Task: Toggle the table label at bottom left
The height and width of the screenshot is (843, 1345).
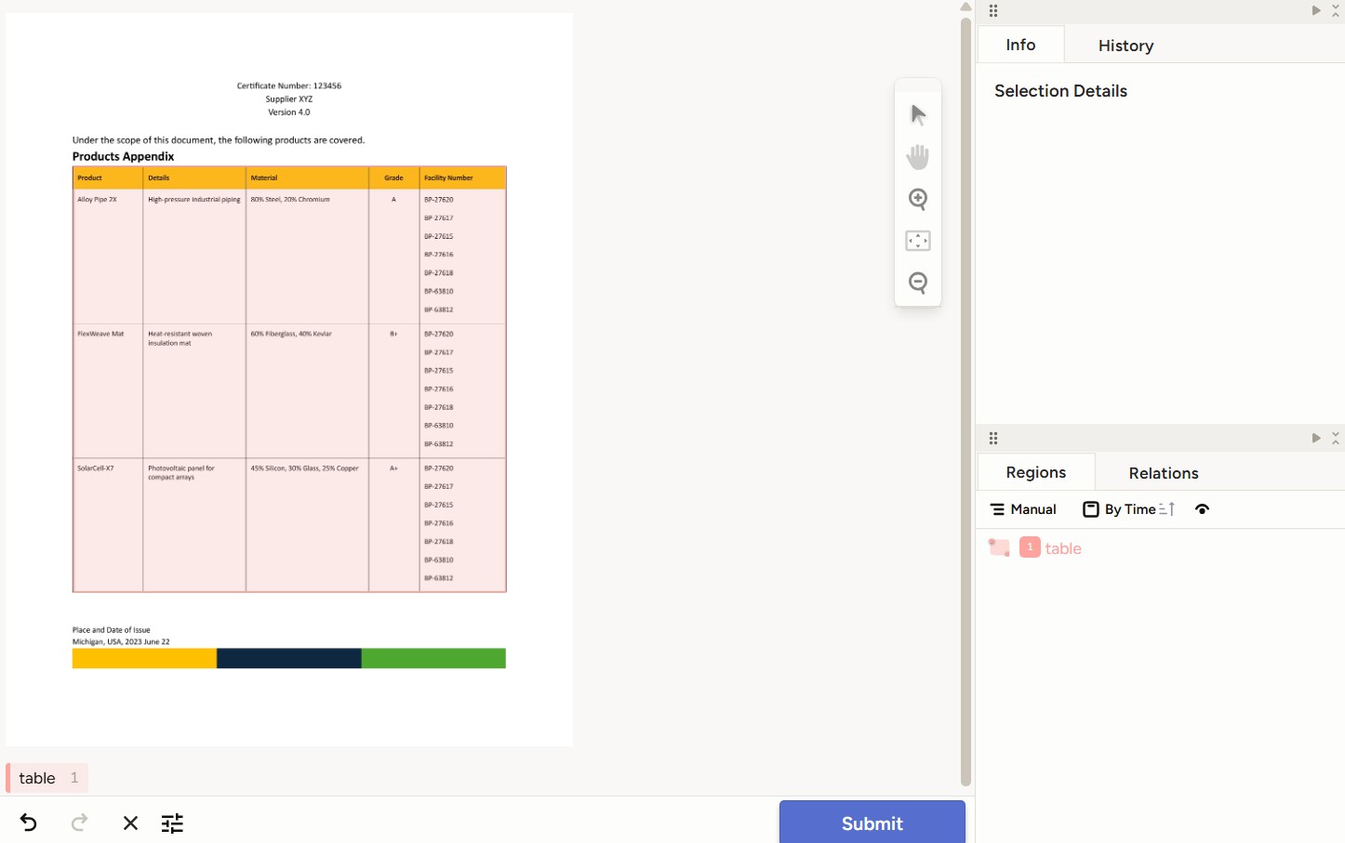Action: [47, 778]
